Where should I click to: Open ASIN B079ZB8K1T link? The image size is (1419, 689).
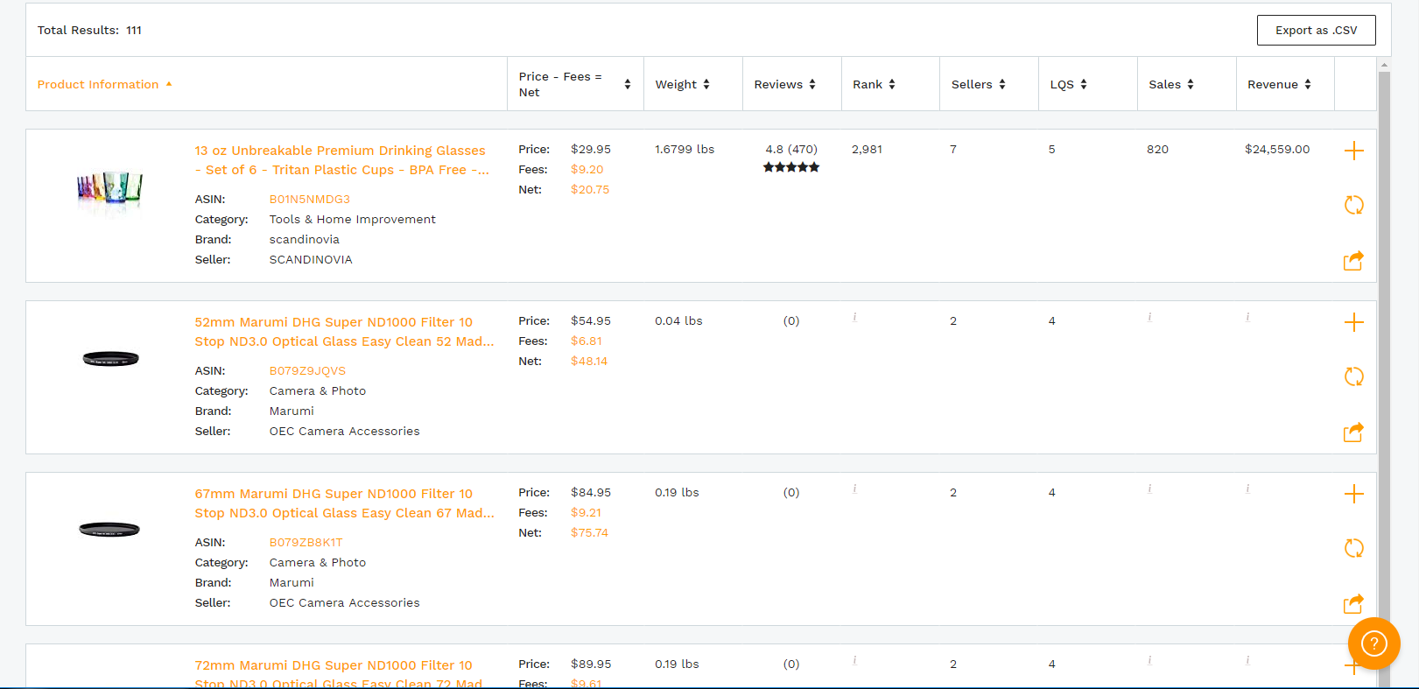(x=306, y=542)
